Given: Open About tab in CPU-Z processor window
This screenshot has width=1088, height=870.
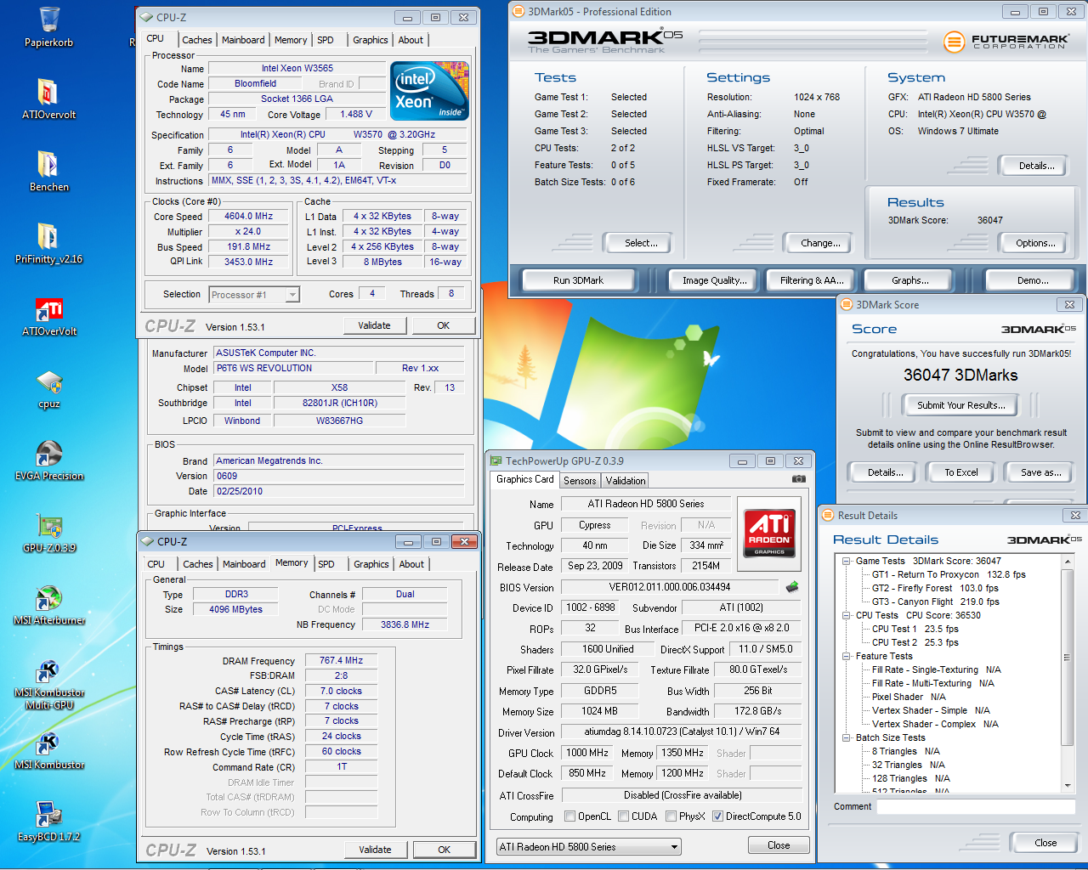Looking at the screenshot, I should pyautogui.click(x=411, y=40).
